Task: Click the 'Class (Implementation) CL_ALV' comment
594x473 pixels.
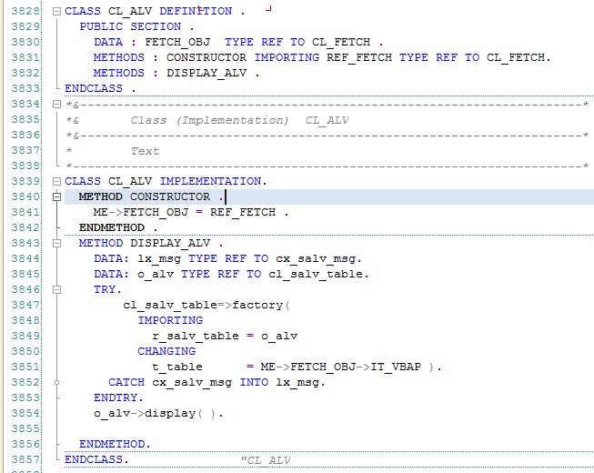Action: pyautogui.click(x=239, y=120)
